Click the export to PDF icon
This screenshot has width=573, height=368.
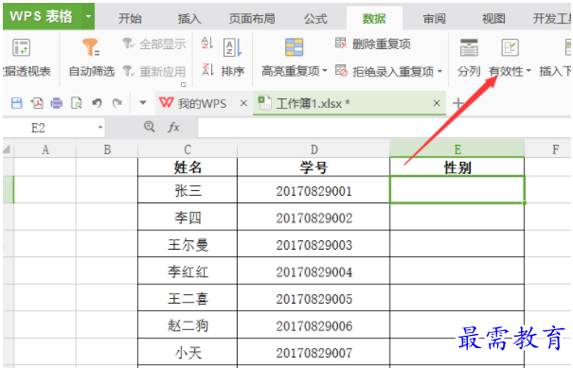pos(37,103)
